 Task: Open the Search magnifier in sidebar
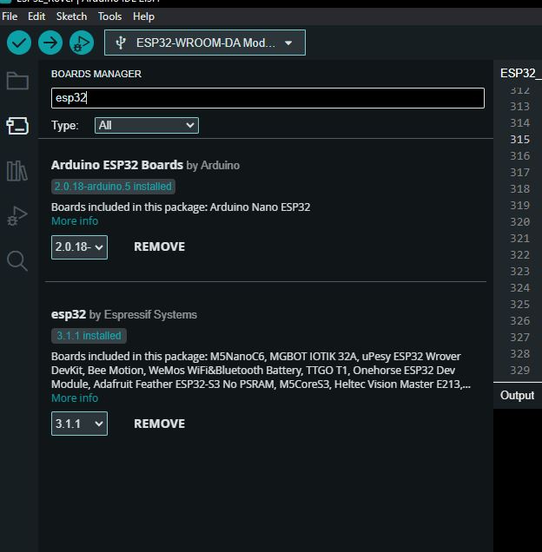[x=17, y=261]
